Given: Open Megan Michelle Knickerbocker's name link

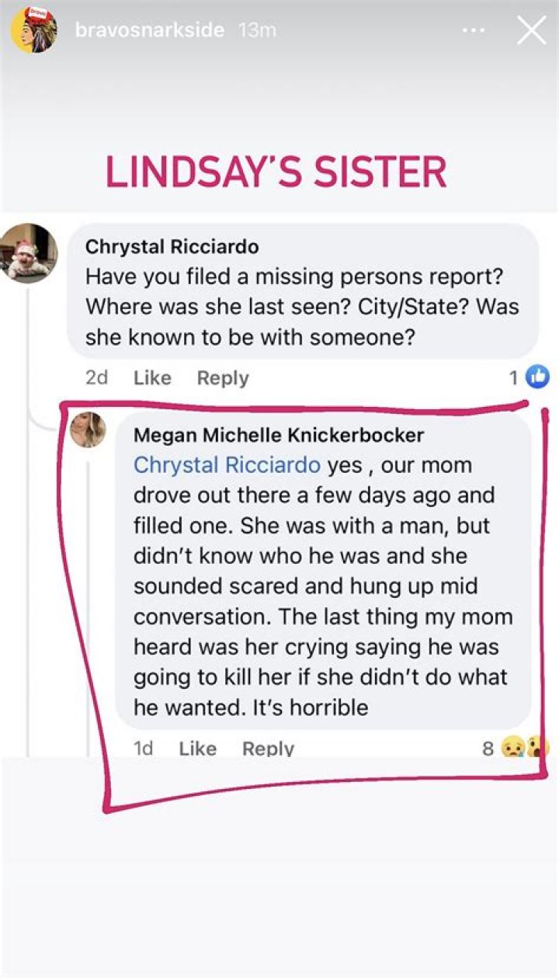Looking at the screenshot, I should pyautogui.click(x=279, y=435).
